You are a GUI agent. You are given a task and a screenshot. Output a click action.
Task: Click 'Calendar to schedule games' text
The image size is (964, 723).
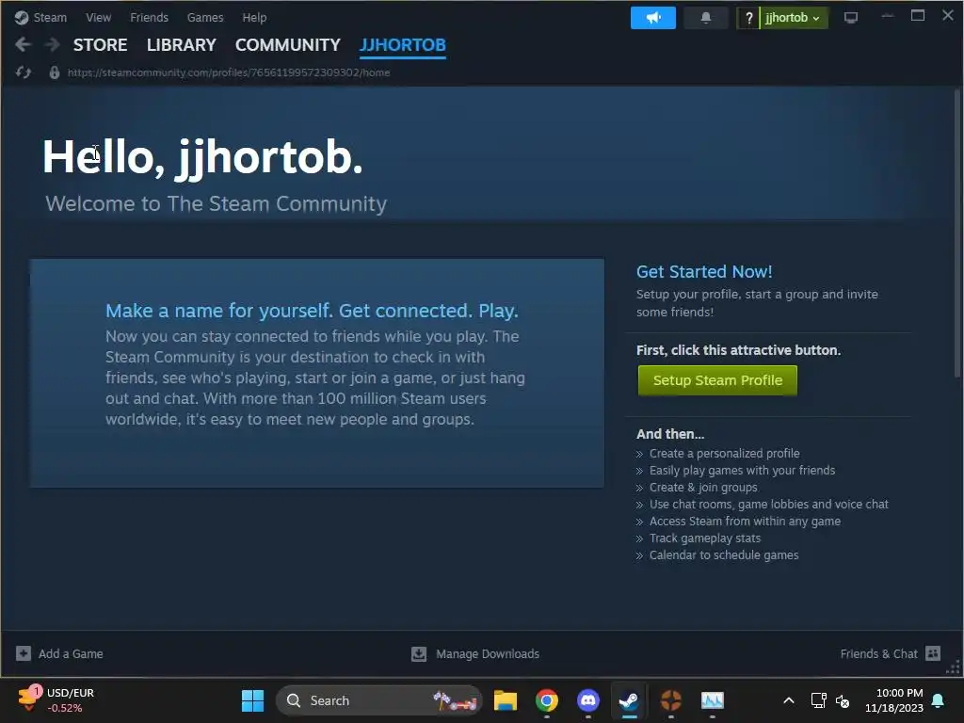point(724,554)
